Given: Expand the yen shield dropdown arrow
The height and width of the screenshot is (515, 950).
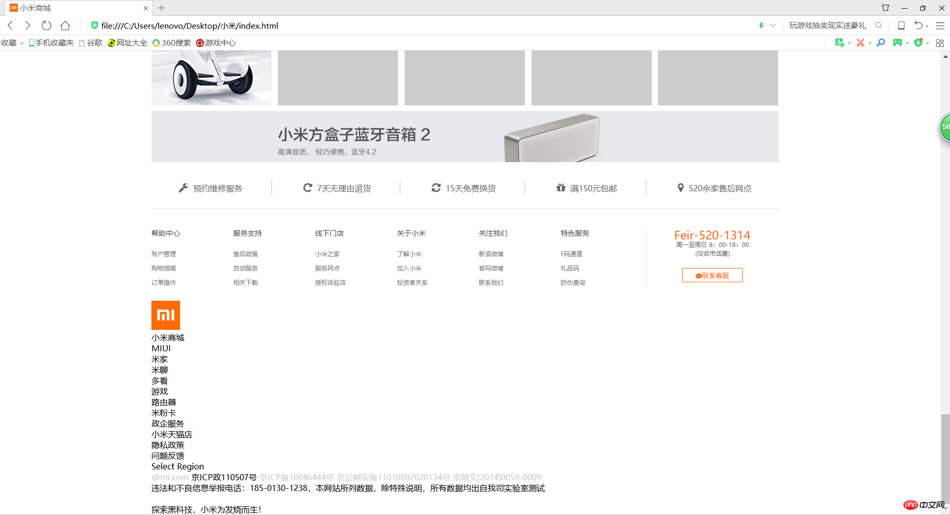Looking at the screenshot, I should (x=927, y=43).
